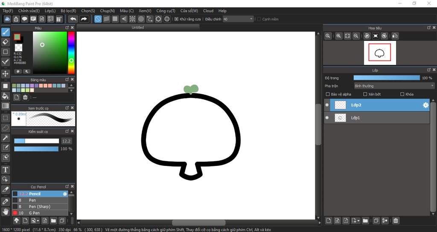Hide the Lớp1 layer
Image resolution: width=437 pixels, height=232 pixels.
tap(327, 118)
